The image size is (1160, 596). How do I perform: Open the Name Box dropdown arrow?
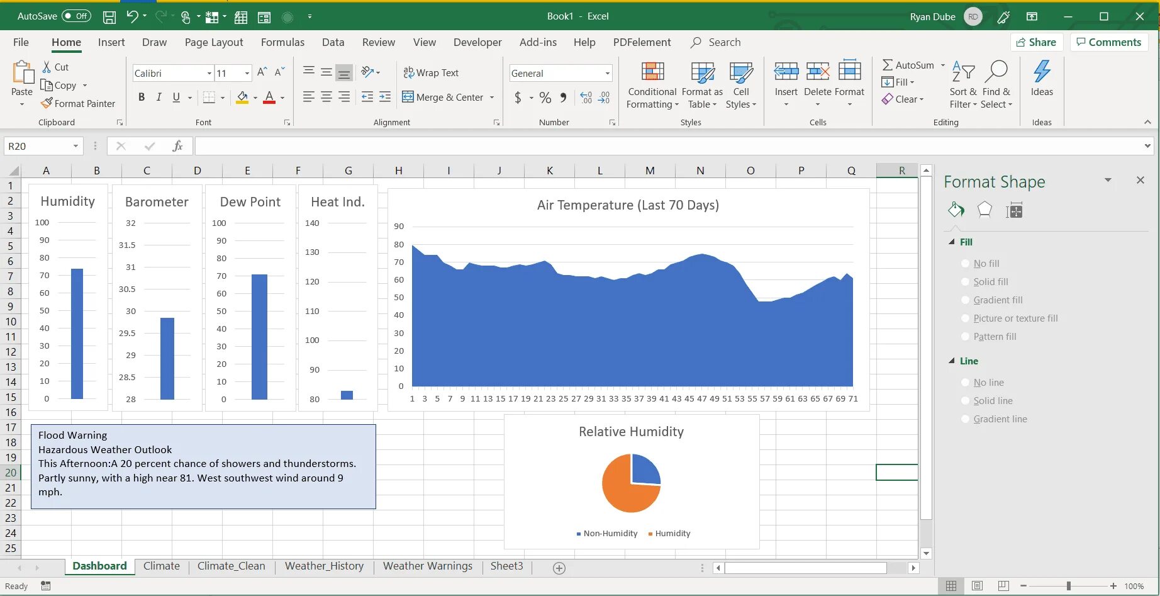pyautogui.click(x=75, y=146)
